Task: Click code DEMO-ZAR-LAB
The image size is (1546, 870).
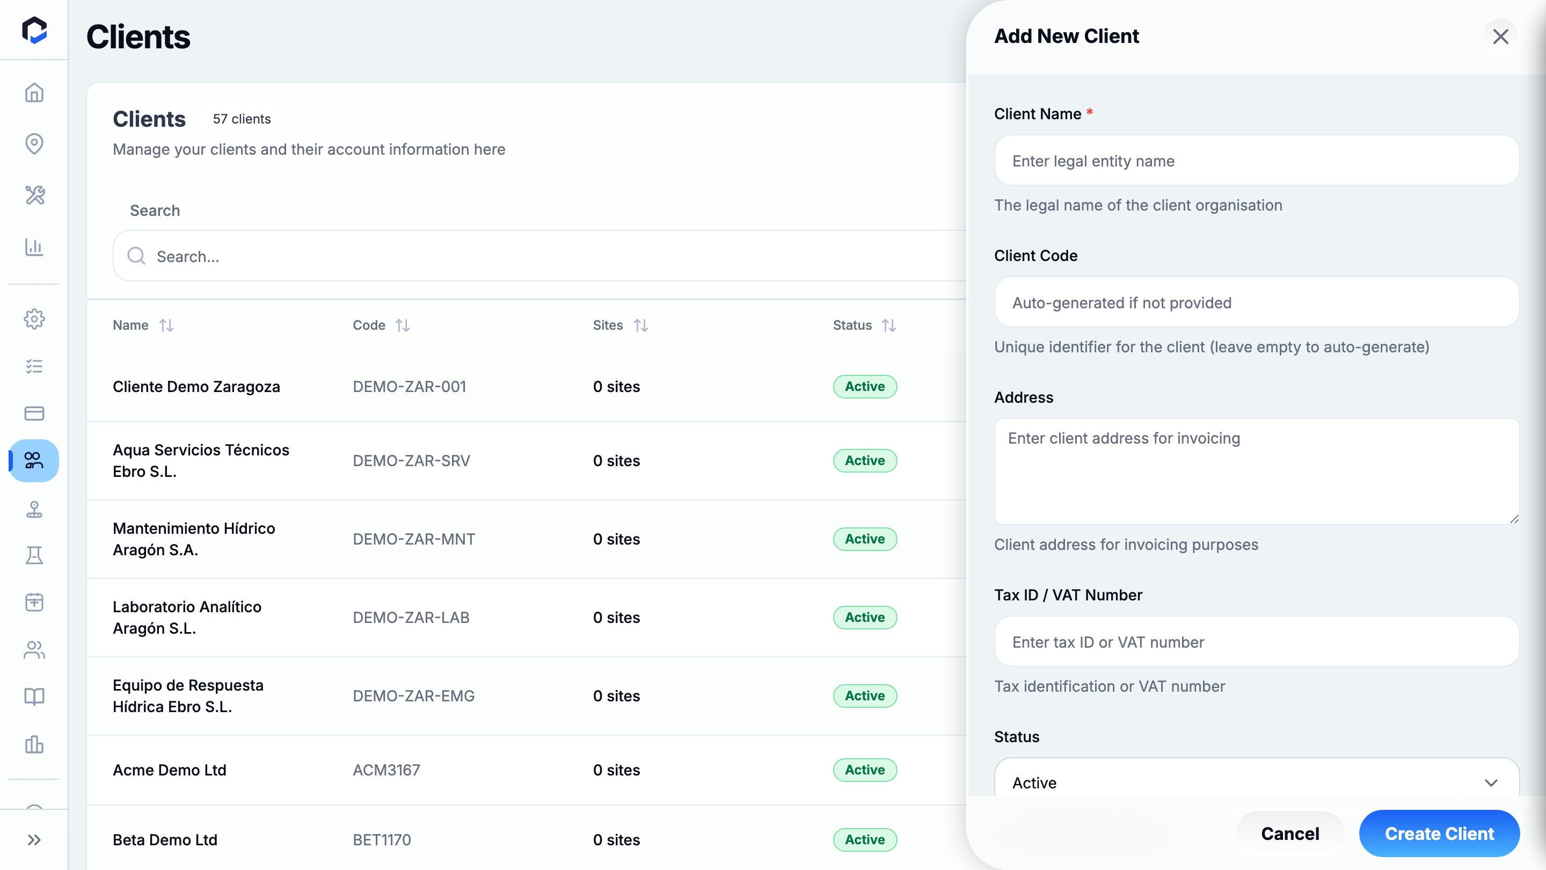Action: pyautogui.click(x=411, y=617)
